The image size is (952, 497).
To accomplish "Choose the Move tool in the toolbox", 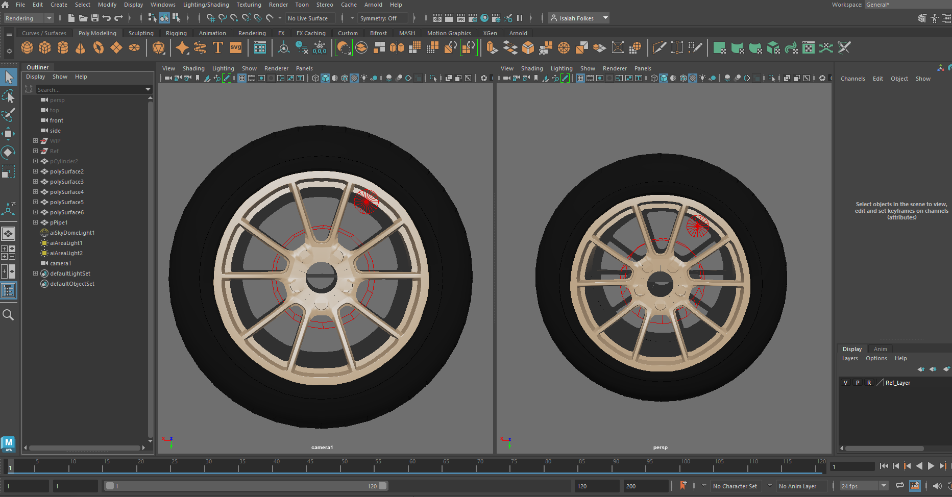I will coord(8,134).
